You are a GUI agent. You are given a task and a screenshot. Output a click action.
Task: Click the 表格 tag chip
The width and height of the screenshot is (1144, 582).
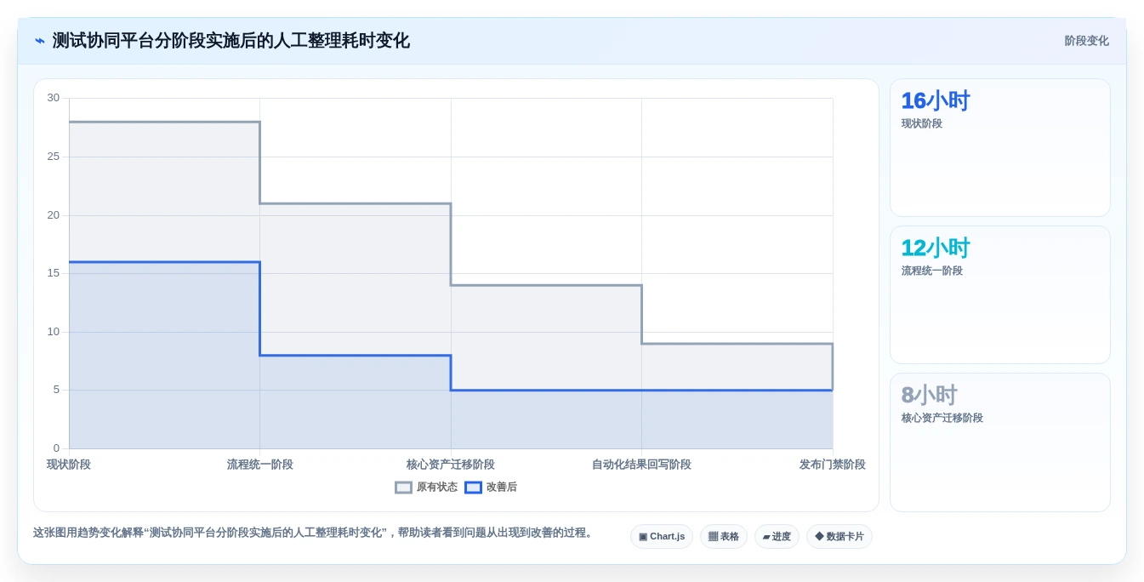click(724, 537)
